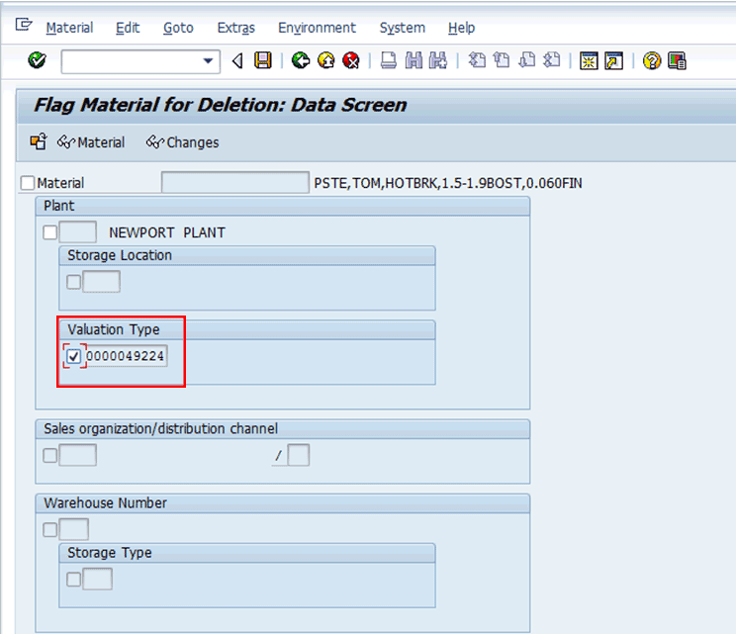Click the Generate Shortcut icon
The image size is (736, 634).
[614, 61]
